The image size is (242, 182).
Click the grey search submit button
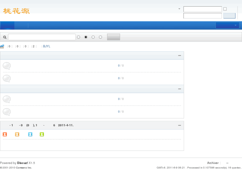[x=114, y=37]
